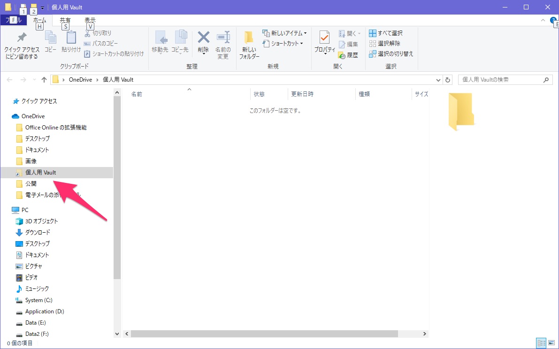559x349 pixels.
Task: Select クイック アクセス in the navigation pane
Action: pos(35,101)
